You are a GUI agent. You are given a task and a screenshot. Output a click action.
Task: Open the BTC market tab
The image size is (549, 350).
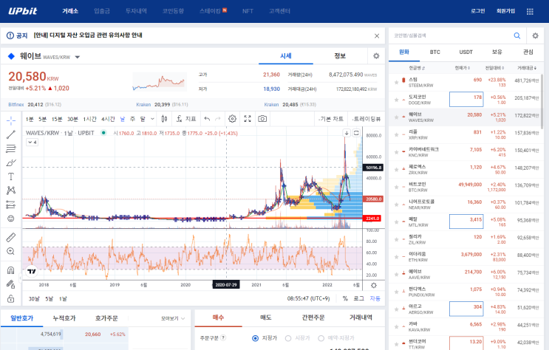pos(435,52)
